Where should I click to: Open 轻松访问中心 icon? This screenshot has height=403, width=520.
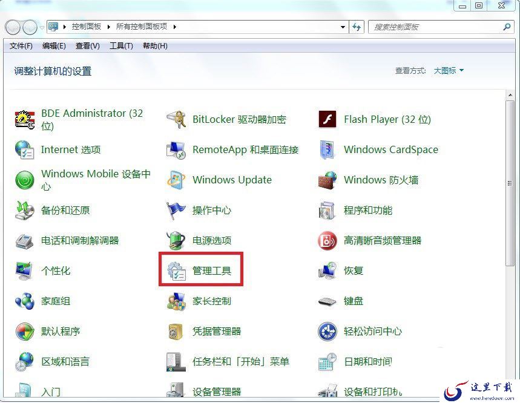point(327,332)
